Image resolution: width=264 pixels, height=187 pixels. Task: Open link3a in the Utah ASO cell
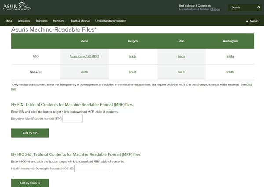tap(181, 57)
